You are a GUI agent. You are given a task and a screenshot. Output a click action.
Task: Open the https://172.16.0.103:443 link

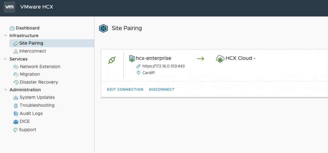[x=163, y=66]
